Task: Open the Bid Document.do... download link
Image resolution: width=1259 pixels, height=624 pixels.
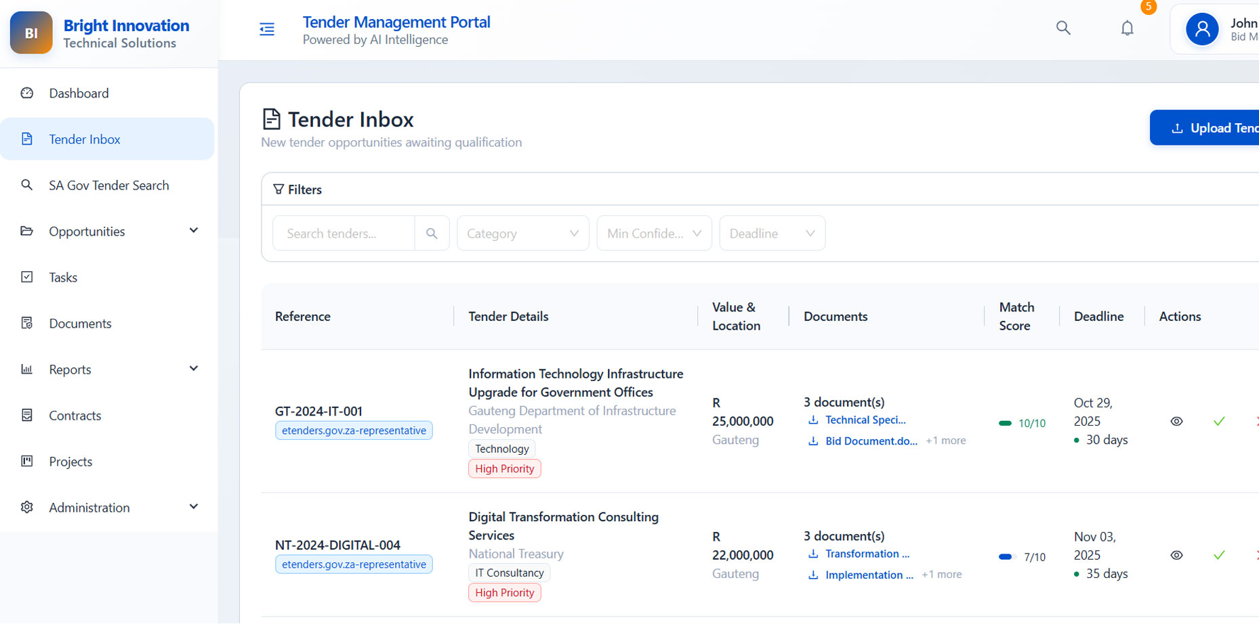Action: click(x=871, y=441)
